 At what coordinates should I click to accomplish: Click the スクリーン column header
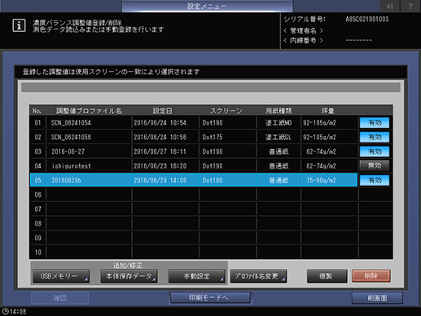227,111
